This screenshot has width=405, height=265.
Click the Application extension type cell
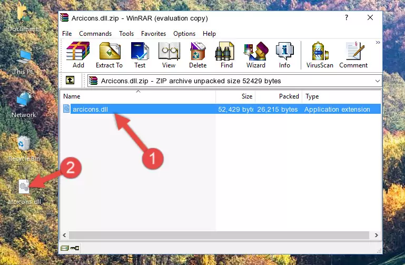(337, 109)
